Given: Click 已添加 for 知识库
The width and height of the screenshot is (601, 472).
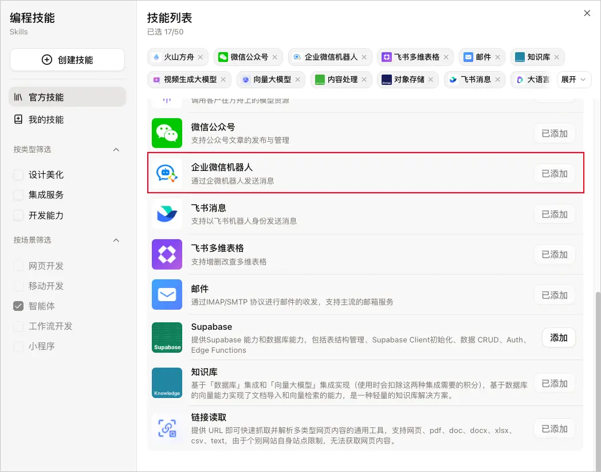Looking at the screenshot, I should (554, 383).
